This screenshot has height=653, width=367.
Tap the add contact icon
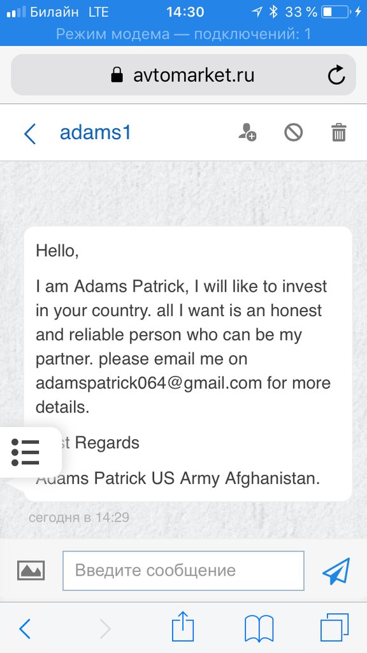point(247,132)
